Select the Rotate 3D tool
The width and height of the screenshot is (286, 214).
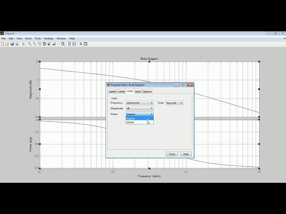(44, 44)
